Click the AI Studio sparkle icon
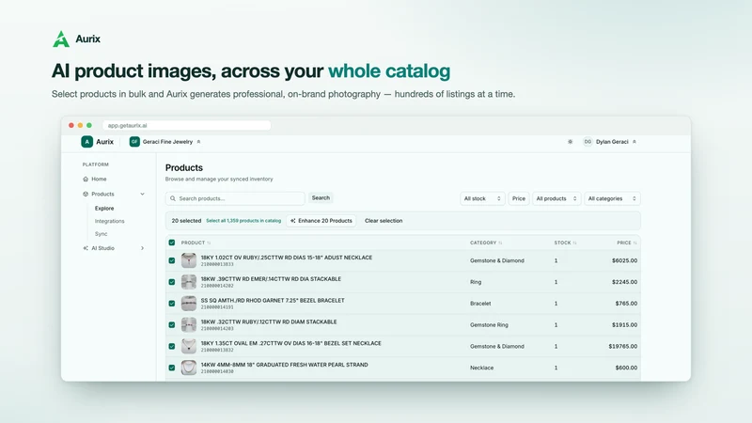 coord(86,248)
